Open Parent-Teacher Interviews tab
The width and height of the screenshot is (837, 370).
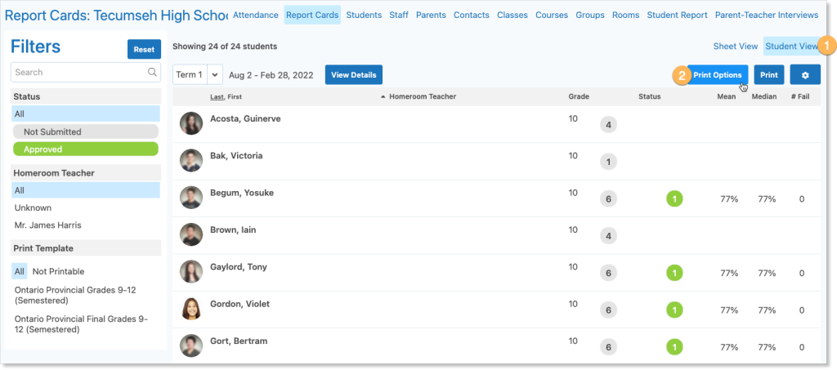[767, 15]
